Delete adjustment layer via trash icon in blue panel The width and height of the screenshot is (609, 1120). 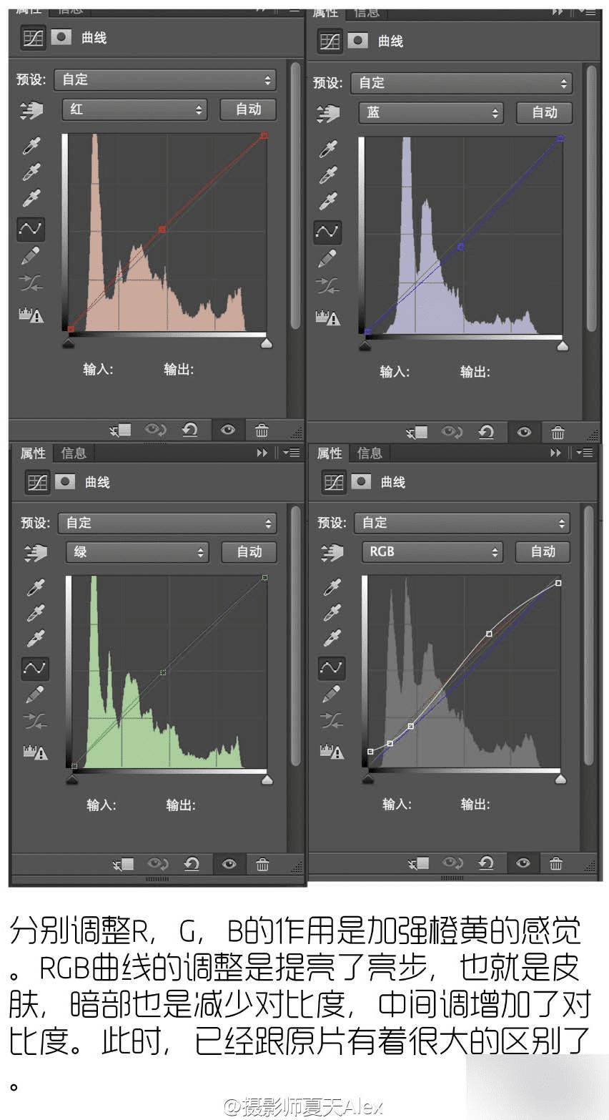(x=558, y=432)
